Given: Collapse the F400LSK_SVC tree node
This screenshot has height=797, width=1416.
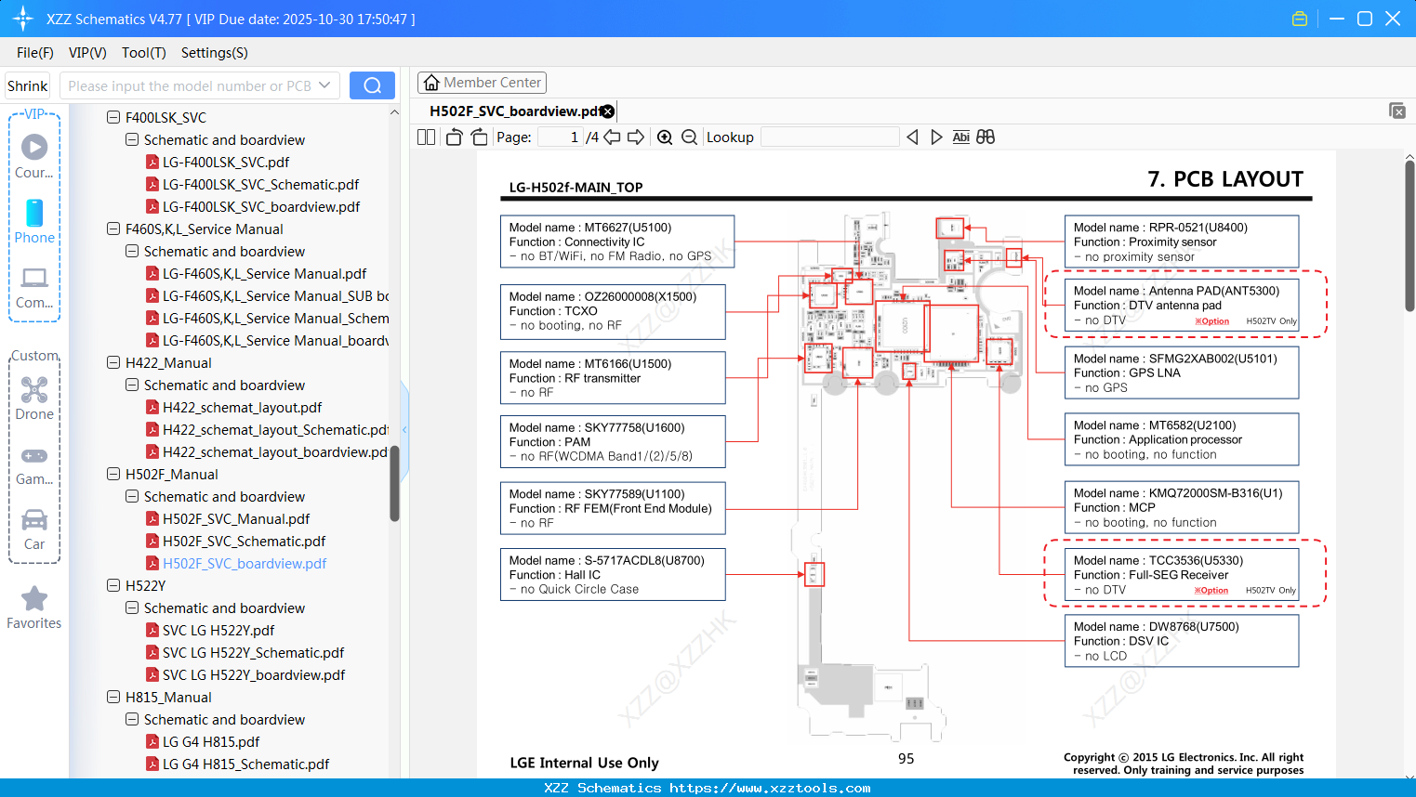Looking at the screenshot, I should (x=113, y=117).
